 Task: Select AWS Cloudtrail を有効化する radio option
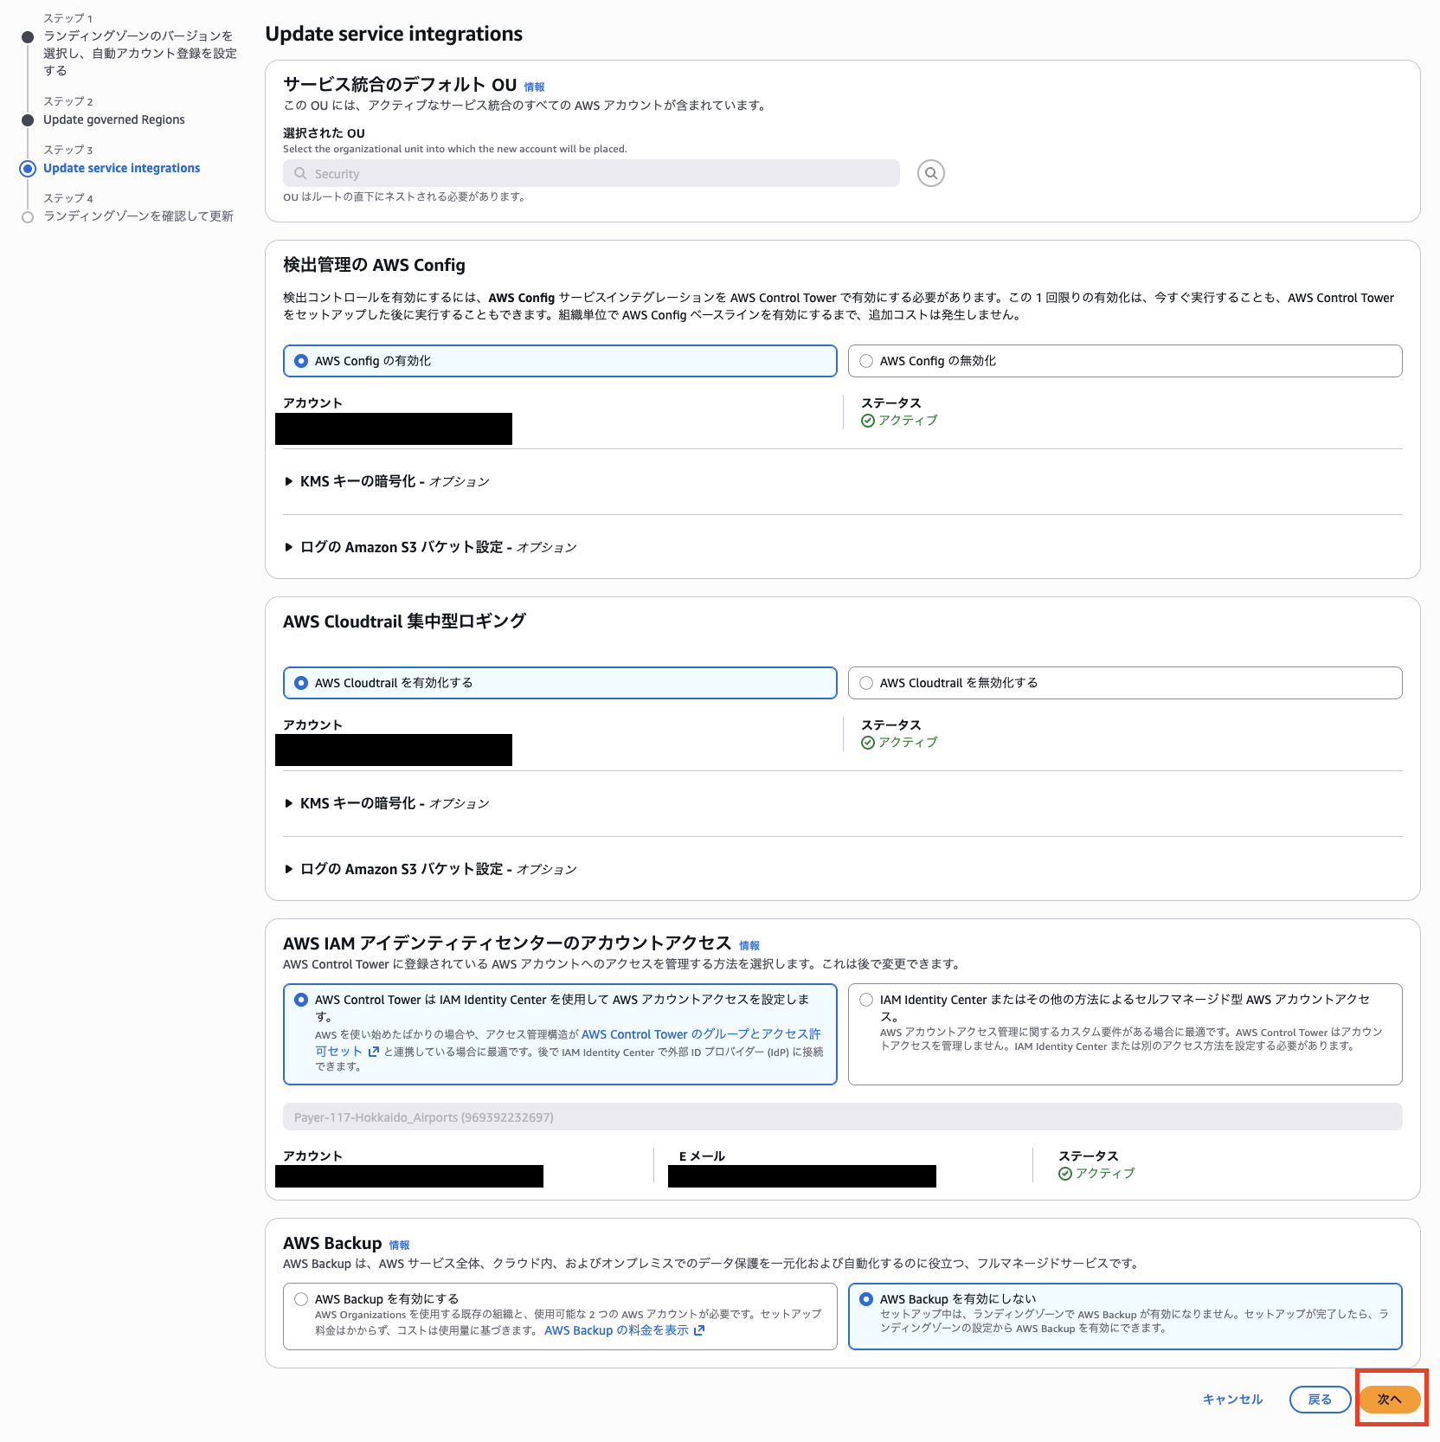(560, 683)
